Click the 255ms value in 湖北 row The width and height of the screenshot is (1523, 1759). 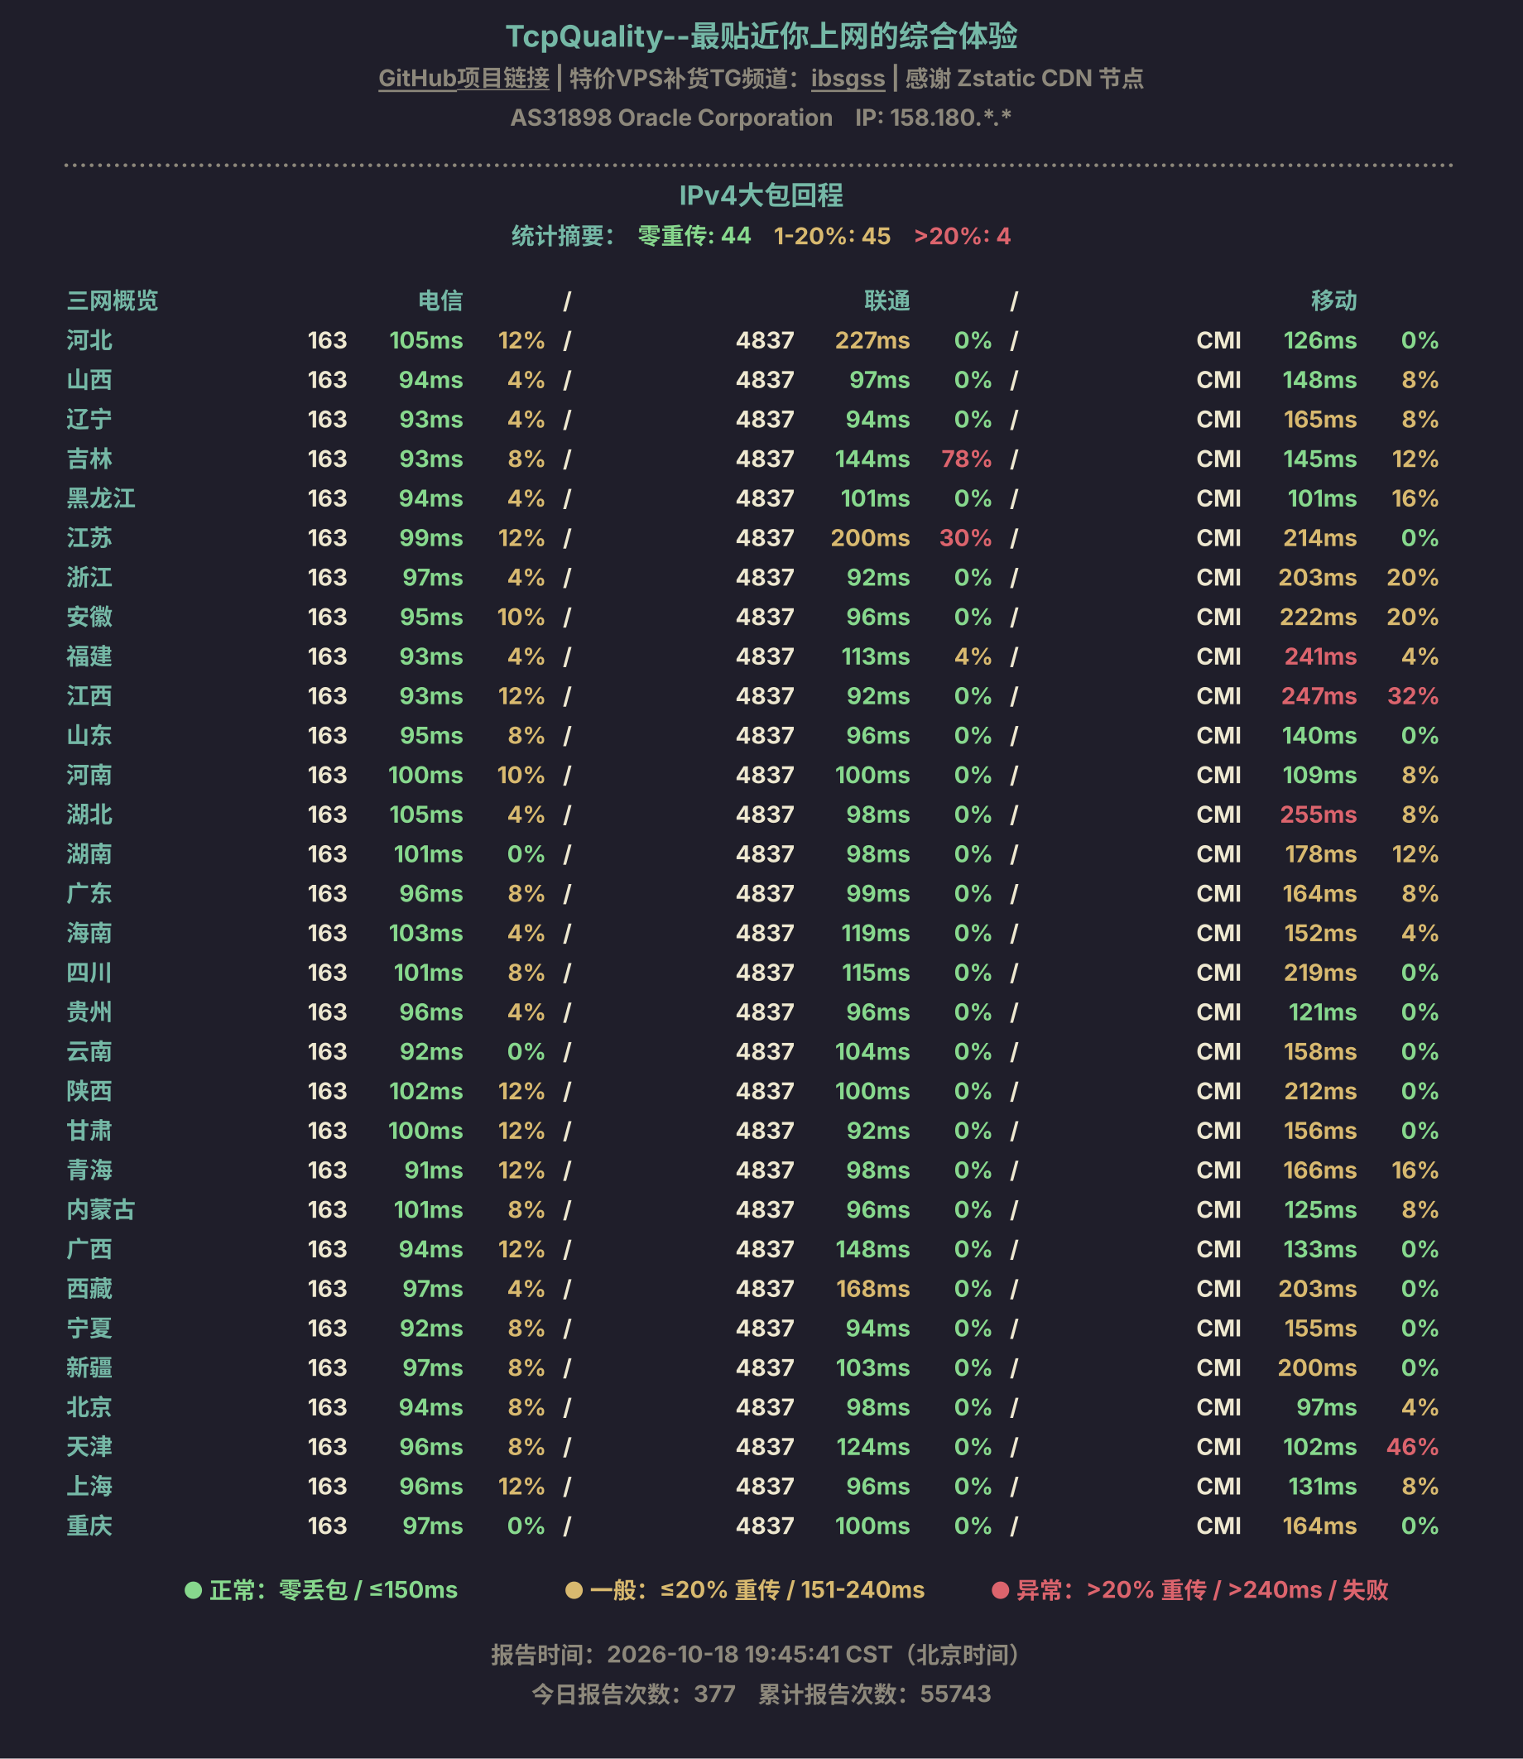point(1319,815)
